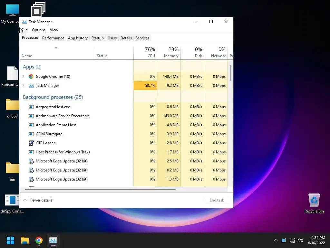
Task: Select the CTF Loader row name
Action: point(45,143)
